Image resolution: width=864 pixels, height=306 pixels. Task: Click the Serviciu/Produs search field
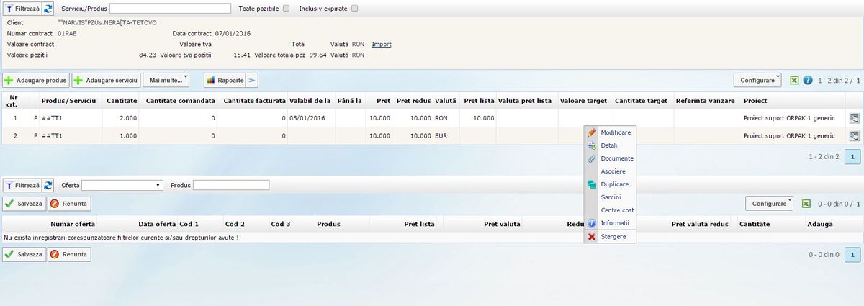(x=170, y=9)
